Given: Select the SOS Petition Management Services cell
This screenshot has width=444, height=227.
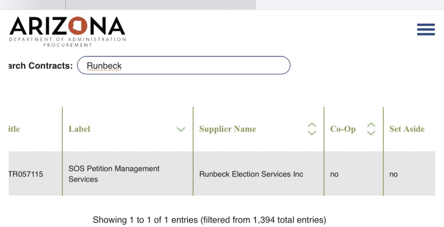Looking at the screenshot, I should pyautogui.click(x=114, y=174).
